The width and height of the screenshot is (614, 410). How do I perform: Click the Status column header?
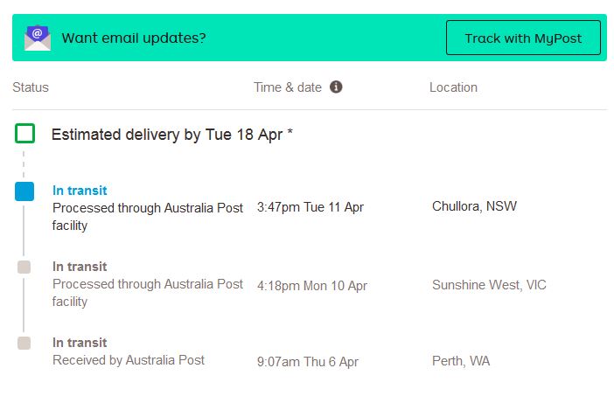pyautogui.click(x=31, y=87)
